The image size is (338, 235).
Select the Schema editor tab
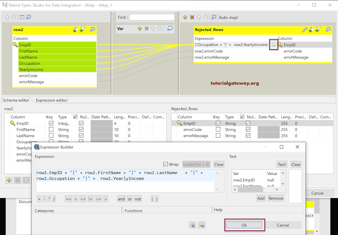[x=16, y=100]
